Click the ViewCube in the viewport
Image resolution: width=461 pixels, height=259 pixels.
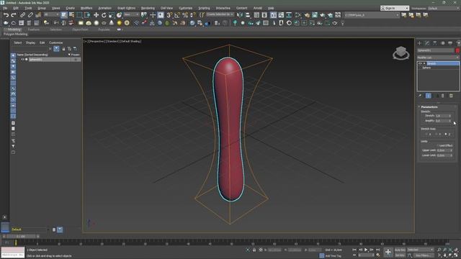pyautogui.click(x=400, y=53)
